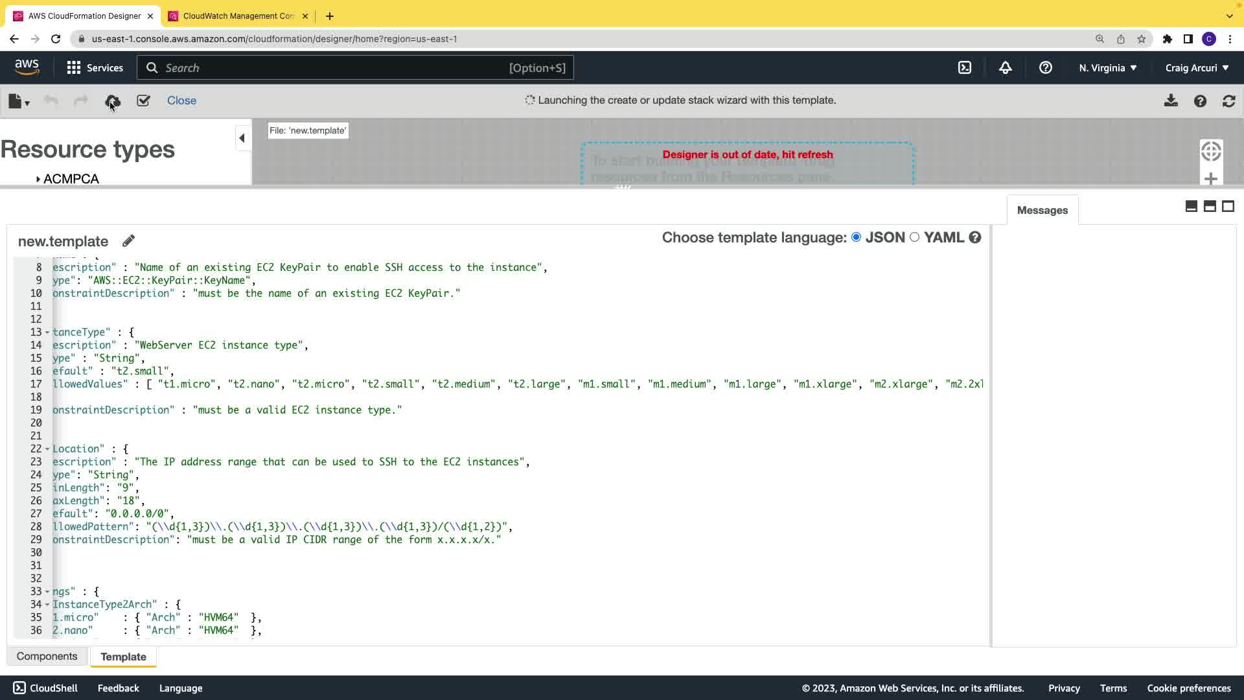1244x700 pixels.
Task: Open CloudShell from the top bar icon
Action: click(965, 68)
